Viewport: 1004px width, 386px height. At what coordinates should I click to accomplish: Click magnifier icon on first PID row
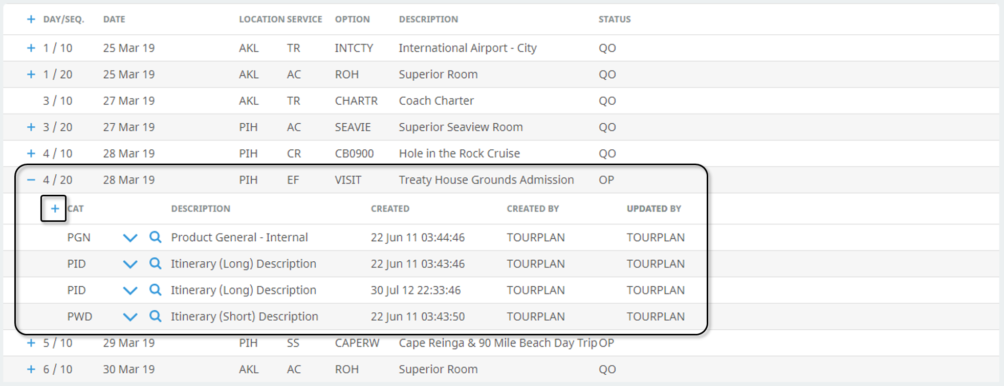(x=156, y=263)
